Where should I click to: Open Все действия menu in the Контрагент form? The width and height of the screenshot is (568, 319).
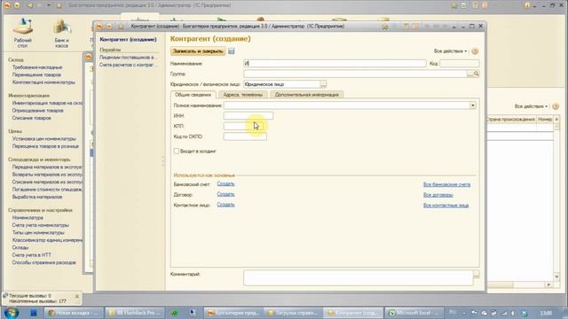pos(450,51)
